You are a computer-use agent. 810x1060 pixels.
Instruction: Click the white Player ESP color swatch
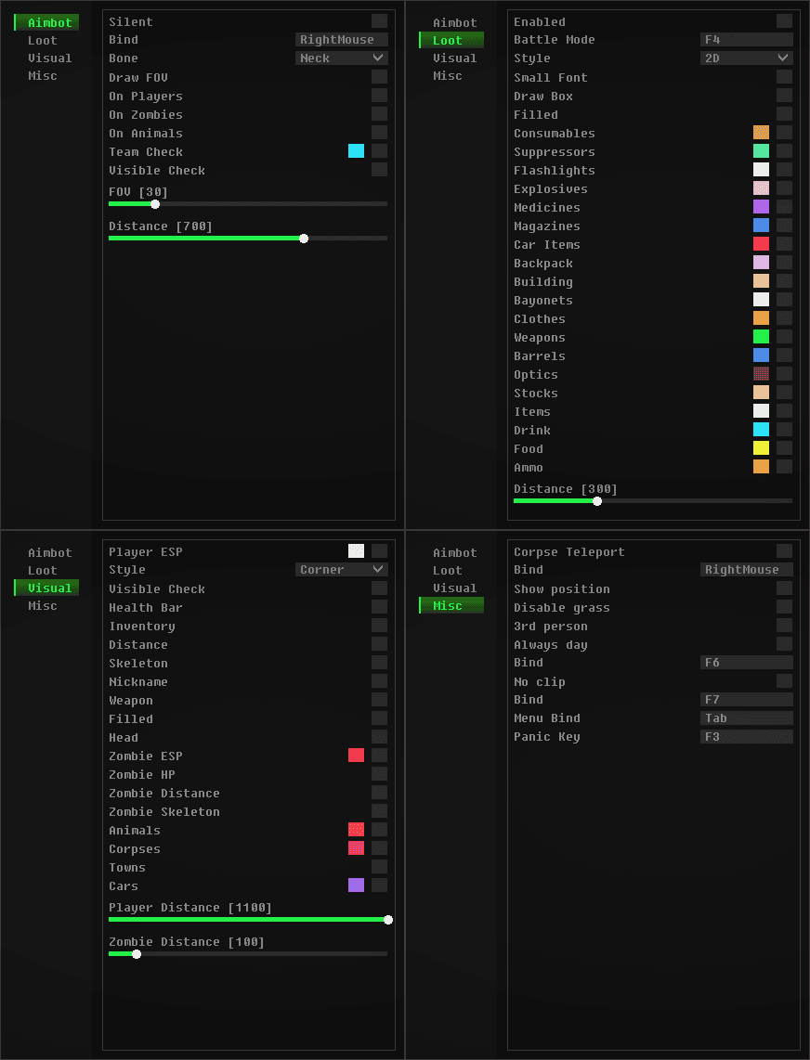click(356, 551)
